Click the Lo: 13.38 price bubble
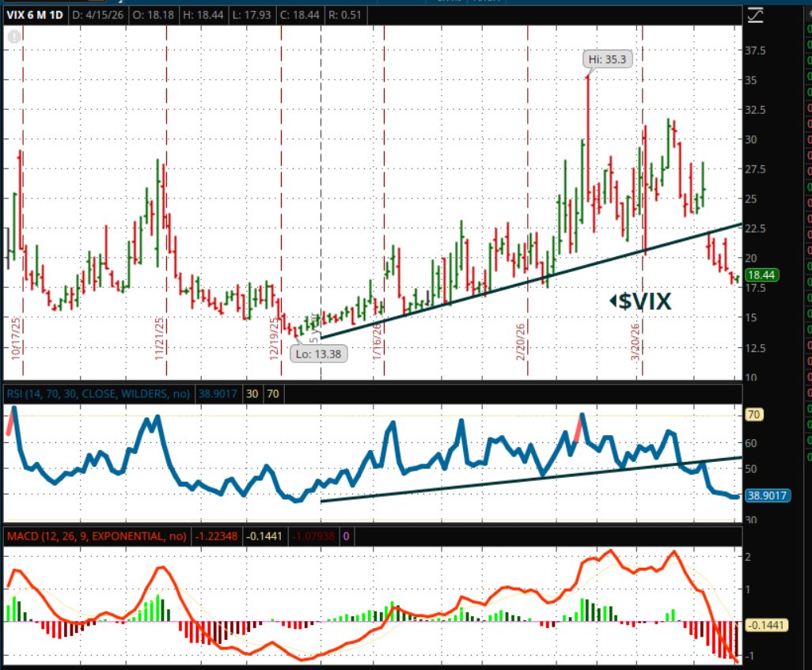This screenshot has width=812, height=670. pyautogui.click(x=318, y=354)
